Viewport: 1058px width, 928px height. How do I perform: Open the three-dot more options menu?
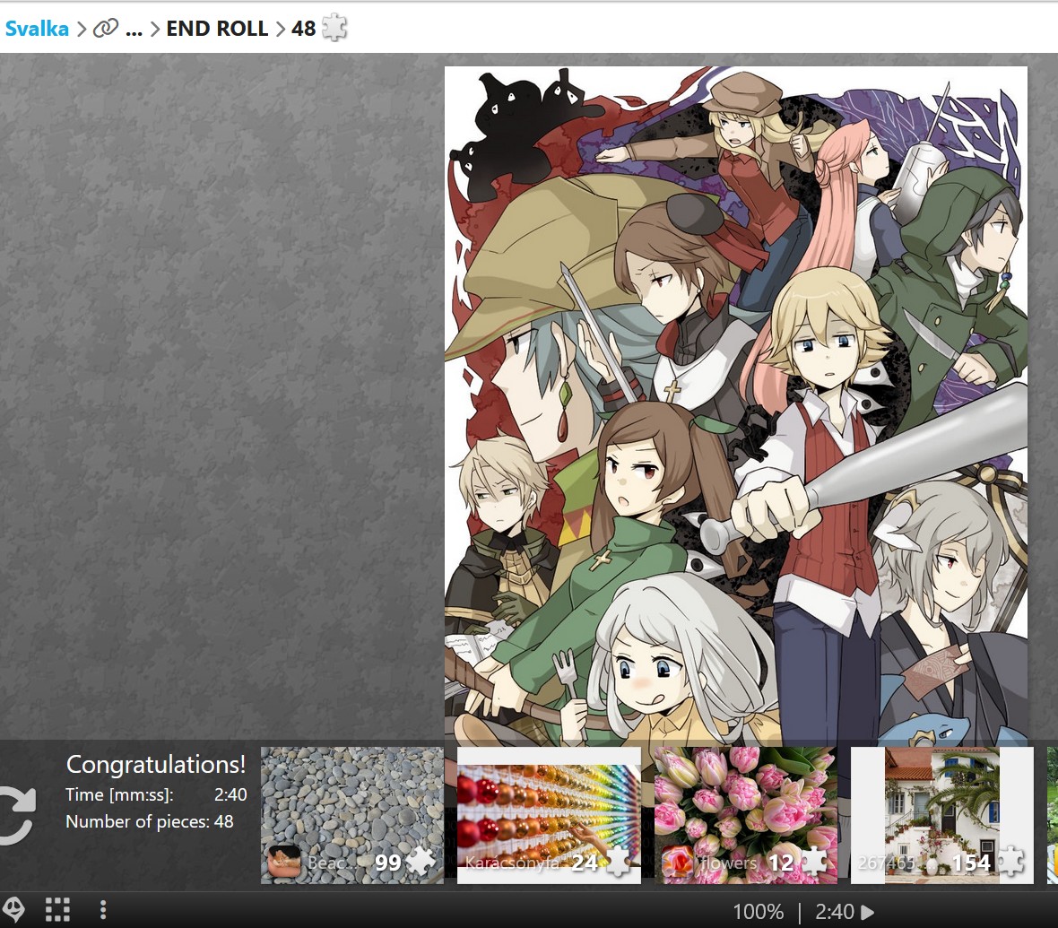103,910
